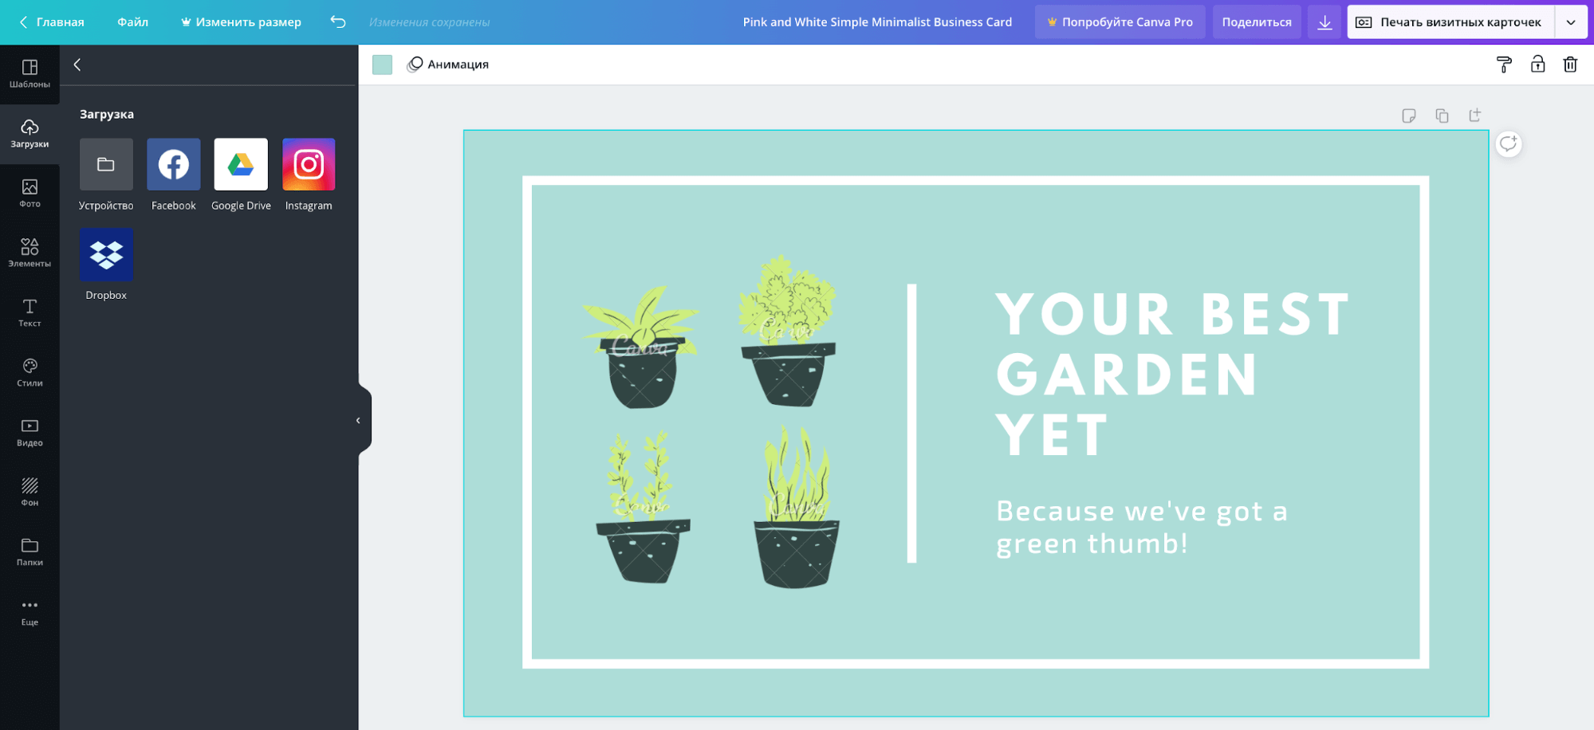Expand the print business cards dropdown arrow
Image resolution: width=1594 pixels, height=730 pixels.
pos(1571,22)
